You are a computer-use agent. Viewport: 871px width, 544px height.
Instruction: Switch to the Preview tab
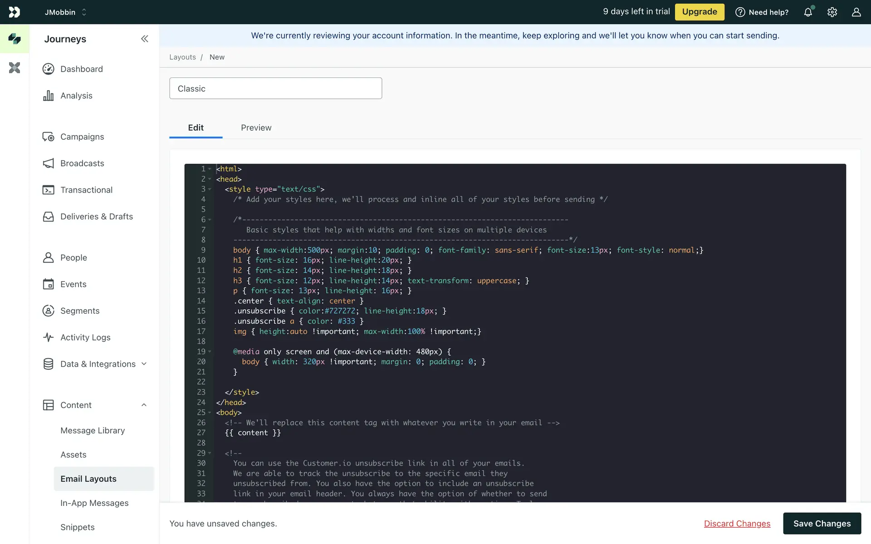click(256, 128)
